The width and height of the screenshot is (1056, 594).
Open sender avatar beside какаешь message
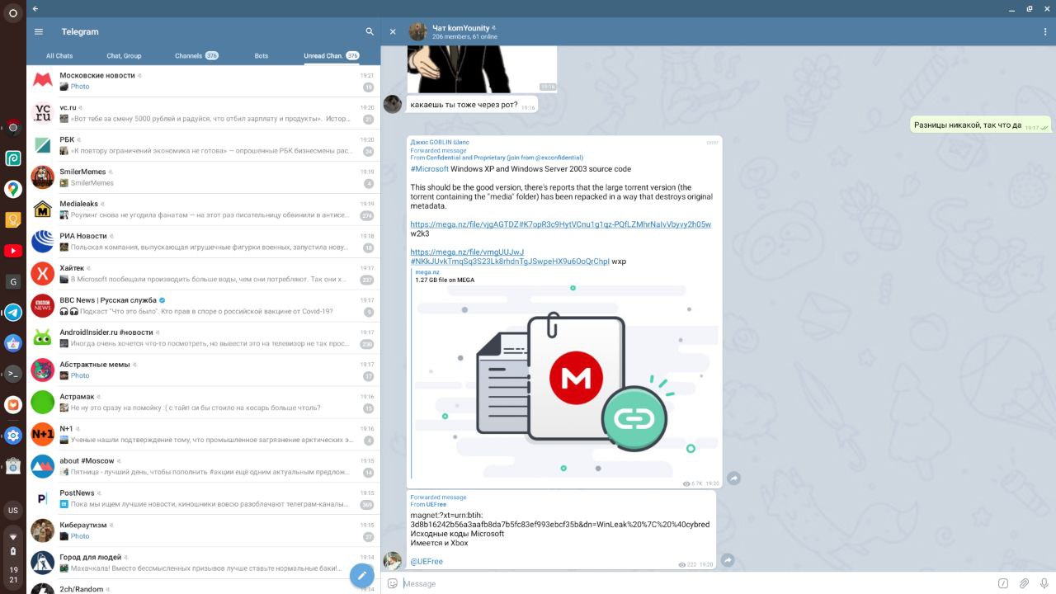coord(393,104)
